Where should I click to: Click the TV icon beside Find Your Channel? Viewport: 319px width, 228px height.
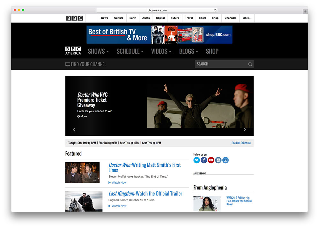coord(68,64)
